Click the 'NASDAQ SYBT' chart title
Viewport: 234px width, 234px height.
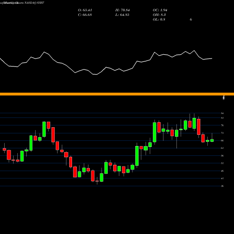coord(34,3)
